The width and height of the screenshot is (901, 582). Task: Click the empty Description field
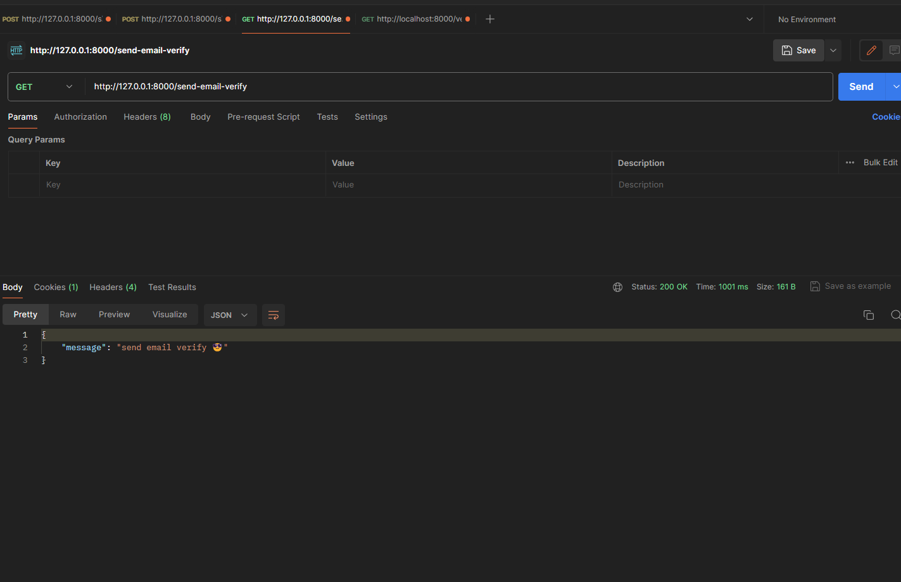(725, 185)
